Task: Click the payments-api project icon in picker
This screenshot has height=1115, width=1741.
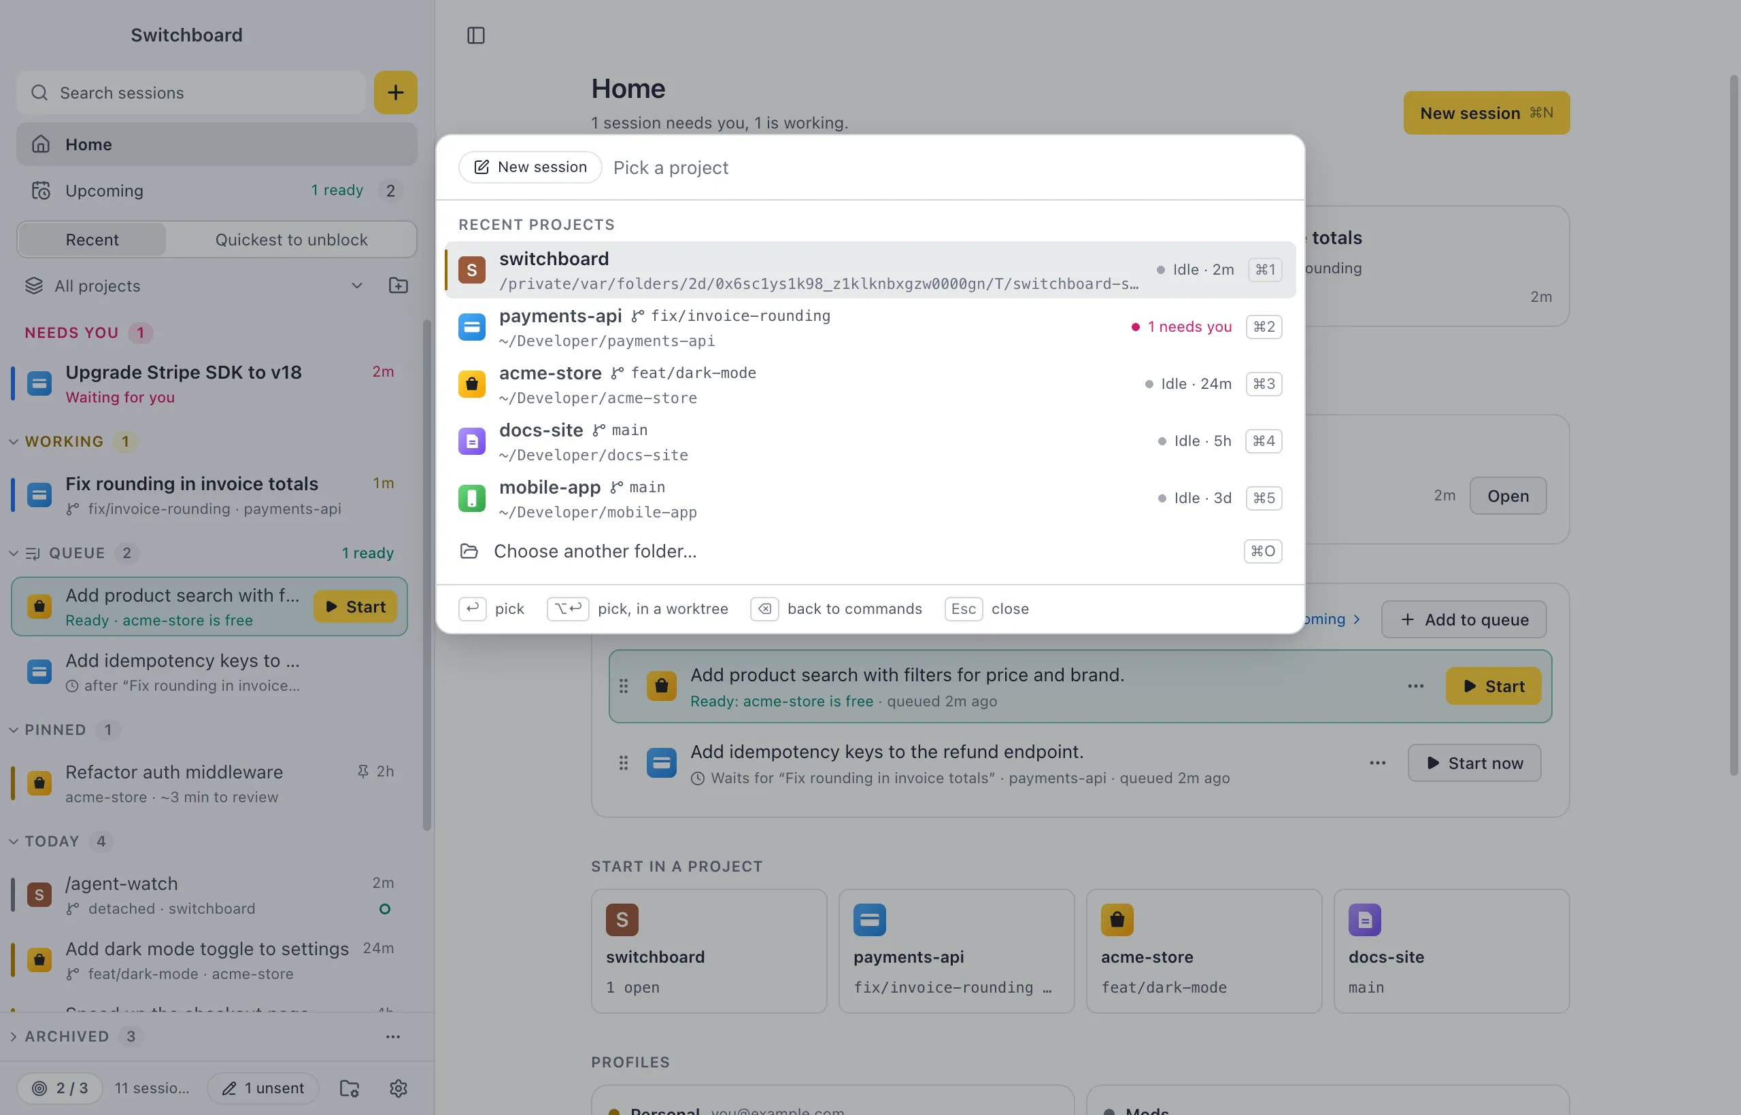Action: pyautogui.click(x=472, y=327)
